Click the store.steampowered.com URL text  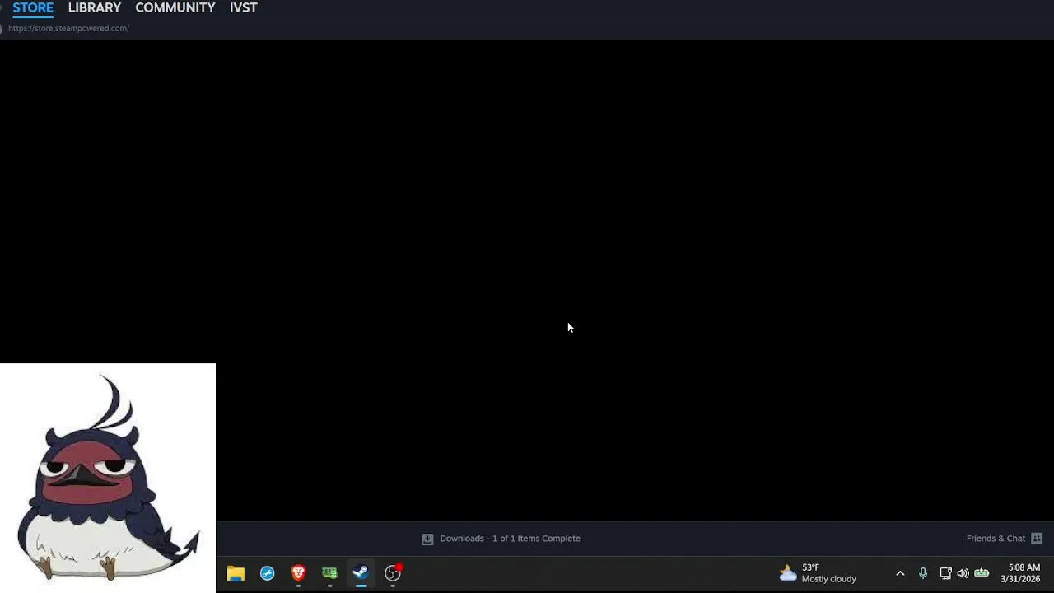pyautogui.click(x=68, y=28)
